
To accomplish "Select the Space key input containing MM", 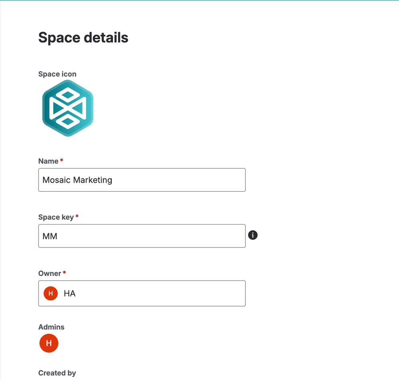I will click(142, 236).
